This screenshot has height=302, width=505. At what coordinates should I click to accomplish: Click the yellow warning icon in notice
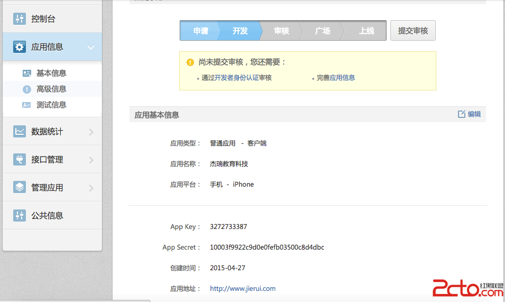(x=190, y=62)
